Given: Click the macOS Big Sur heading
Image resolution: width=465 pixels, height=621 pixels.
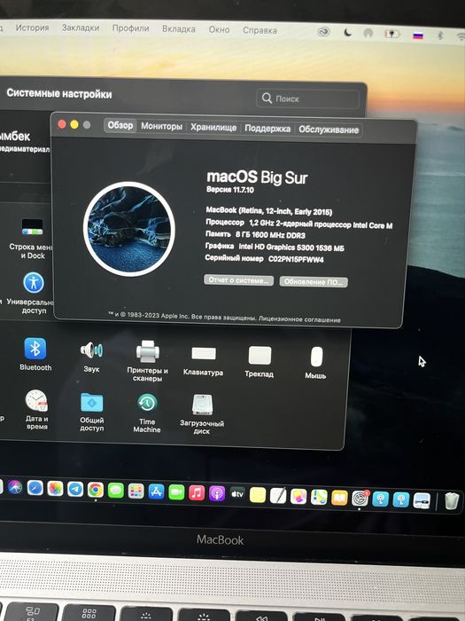Looking at the screenshot, I should tap(257, 177).
